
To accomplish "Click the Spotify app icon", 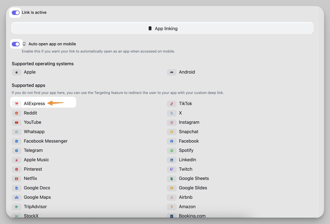I will pyautogui.click(x=172, y=151).
